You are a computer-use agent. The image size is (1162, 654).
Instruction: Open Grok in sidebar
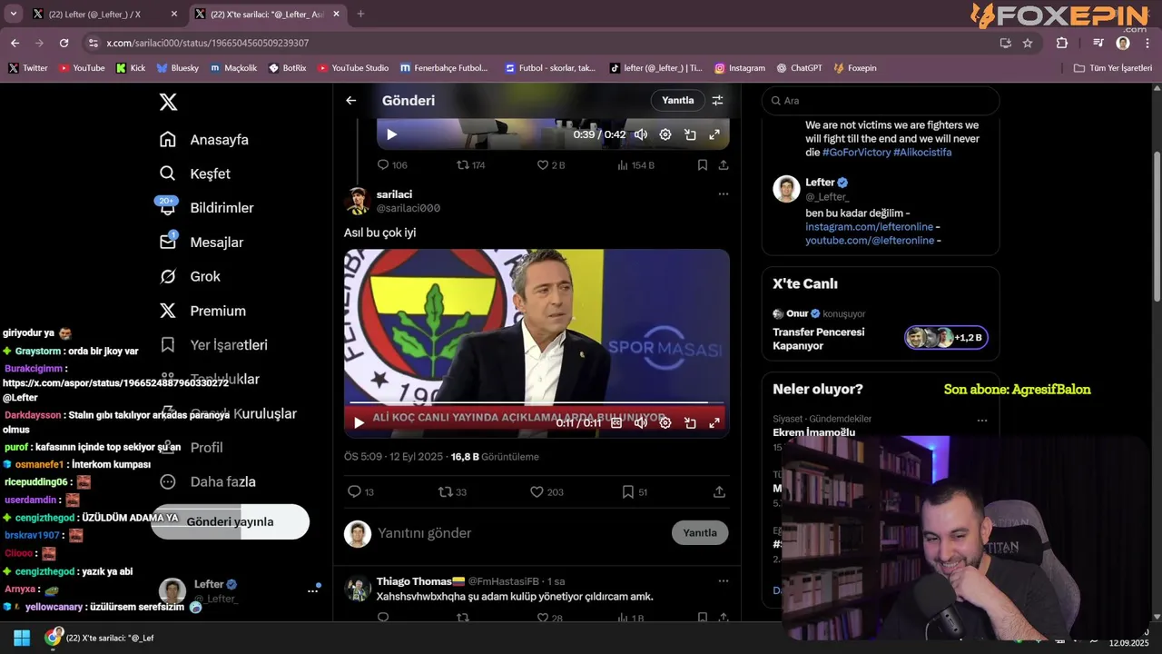pos(190,276)
